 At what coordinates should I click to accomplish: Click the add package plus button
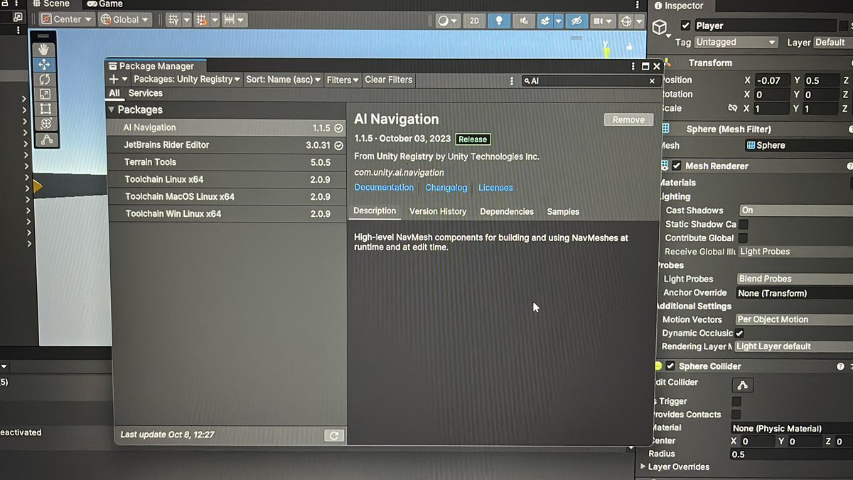(x=114, y=79)
